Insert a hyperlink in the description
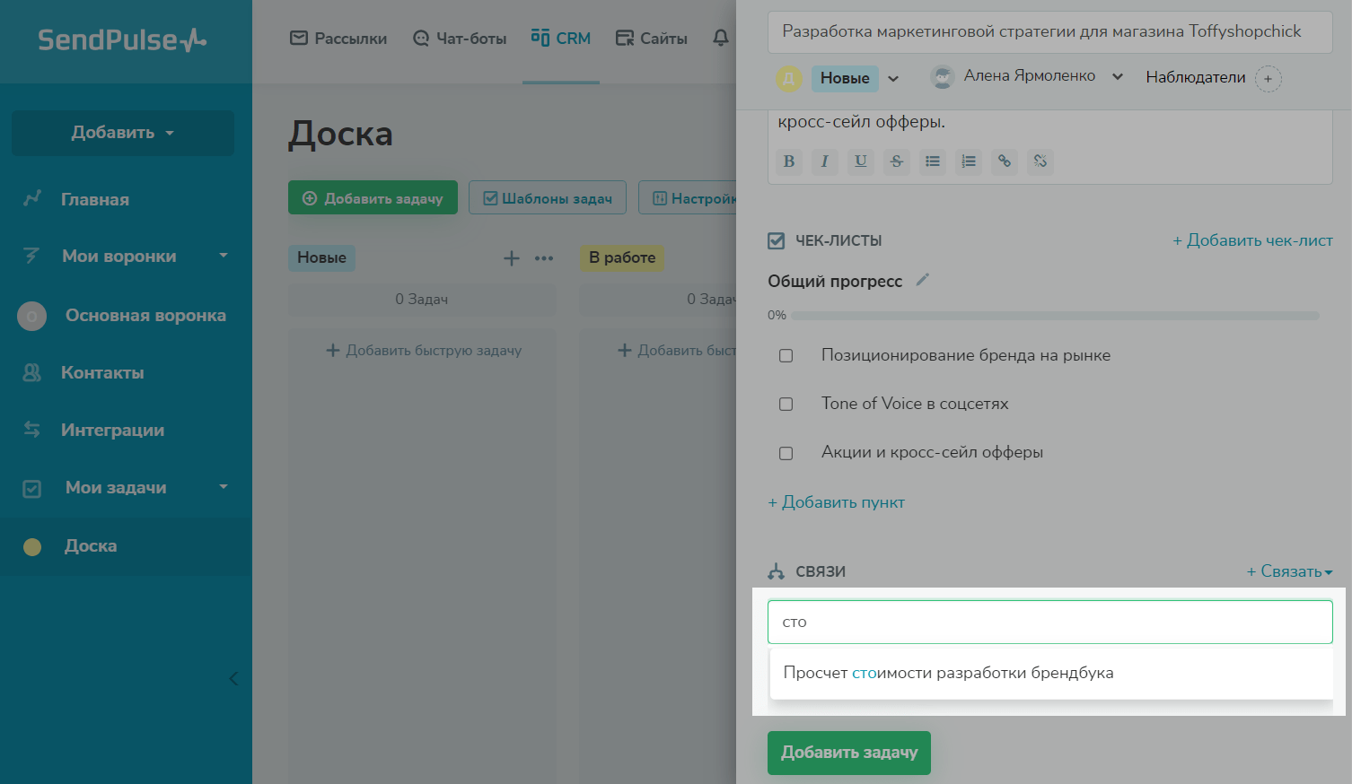 [x=1005, y=161]
